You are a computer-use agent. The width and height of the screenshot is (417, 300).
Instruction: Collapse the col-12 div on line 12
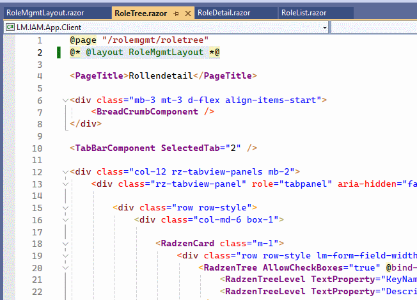pos(65,172)
